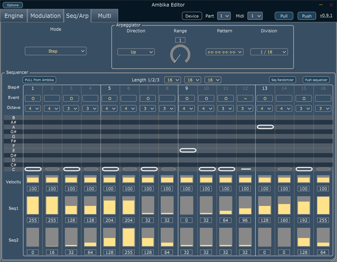Adjust the Seq2 bar on step 6
The height and width of the screenshot is (262, 337).
pyautogui.click(x=129, y=237)
